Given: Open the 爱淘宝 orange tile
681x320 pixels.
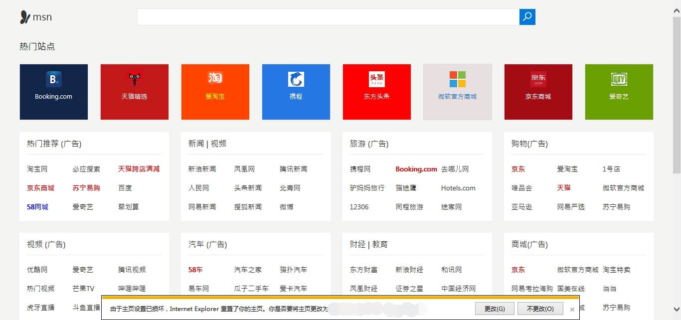Looking at the screenshot, I should [x=215, y=92].
